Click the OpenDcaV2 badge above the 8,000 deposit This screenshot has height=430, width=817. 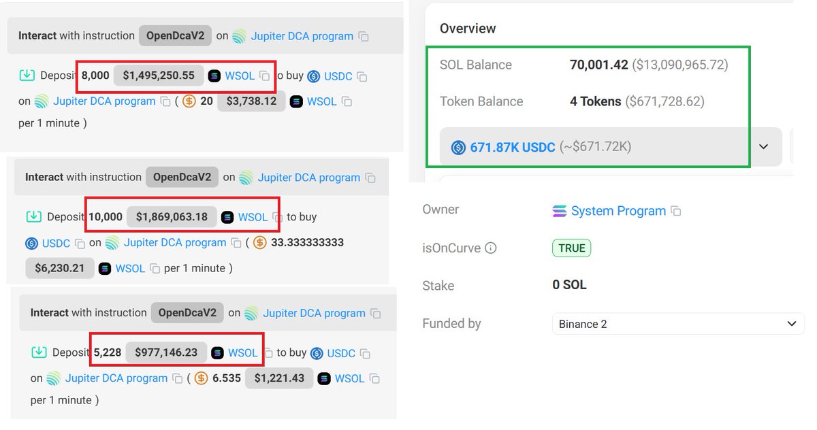click(175, 36)
